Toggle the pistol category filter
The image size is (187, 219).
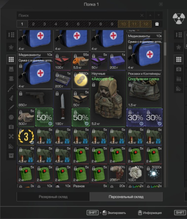(11, 98)
